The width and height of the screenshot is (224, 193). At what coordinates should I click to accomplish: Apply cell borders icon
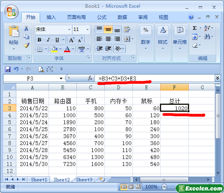coord(40,49)
